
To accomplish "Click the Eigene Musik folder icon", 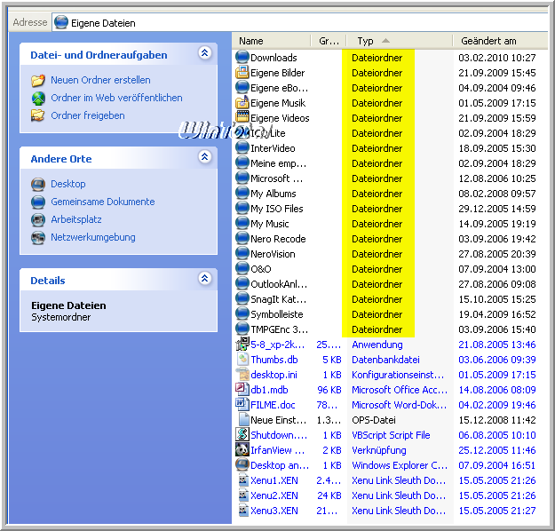I will (242, 103).
